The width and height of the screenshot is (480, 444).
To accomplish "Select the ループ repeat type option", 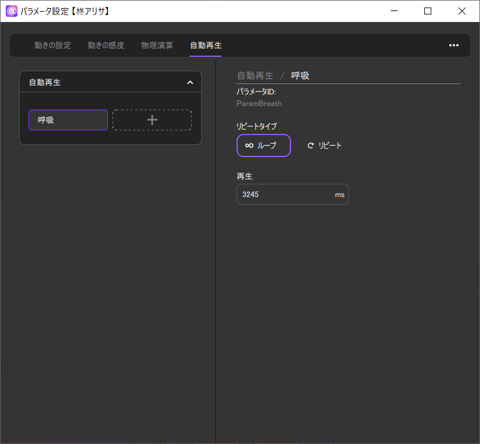I will pos(263,145).
